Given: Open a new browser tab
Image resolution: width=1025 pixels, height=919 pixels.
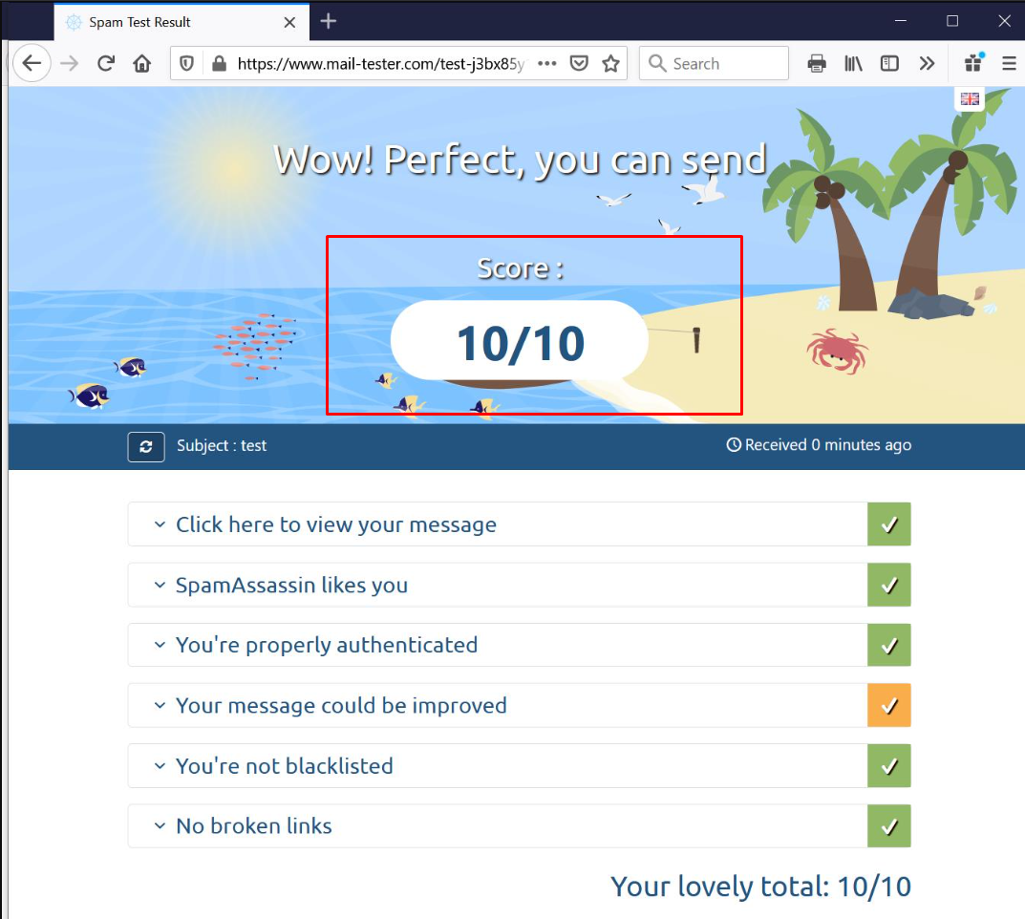Looking at the screenshot, I should [x=329, y=21].
